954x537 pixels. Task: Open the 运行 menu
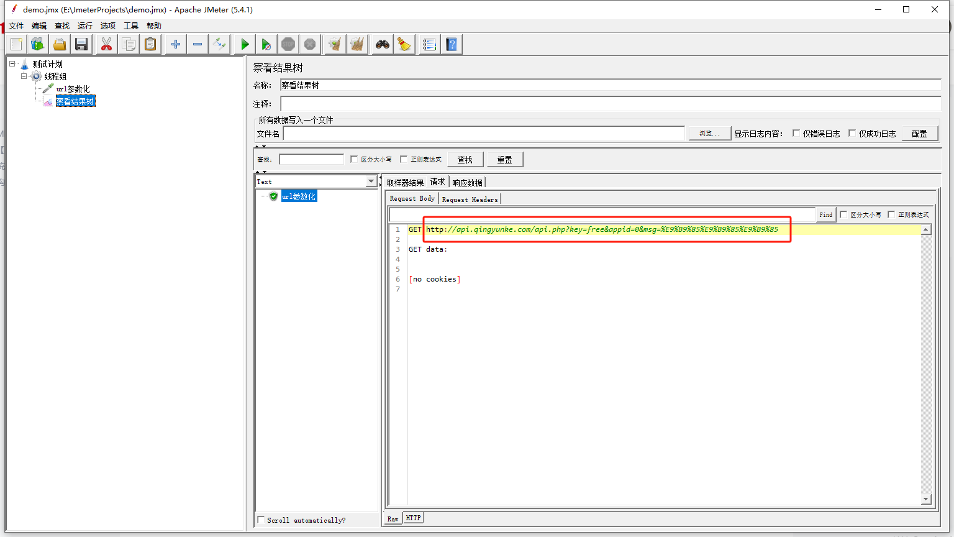pos(85,26)
